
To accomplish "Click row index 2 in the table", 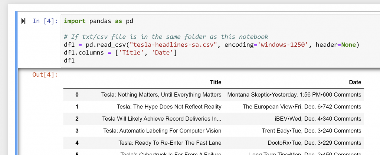I will pyautogui.click(x=77, y=119).
